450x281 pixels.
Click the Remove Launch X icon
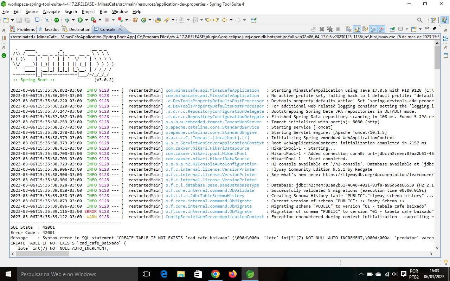322,30
